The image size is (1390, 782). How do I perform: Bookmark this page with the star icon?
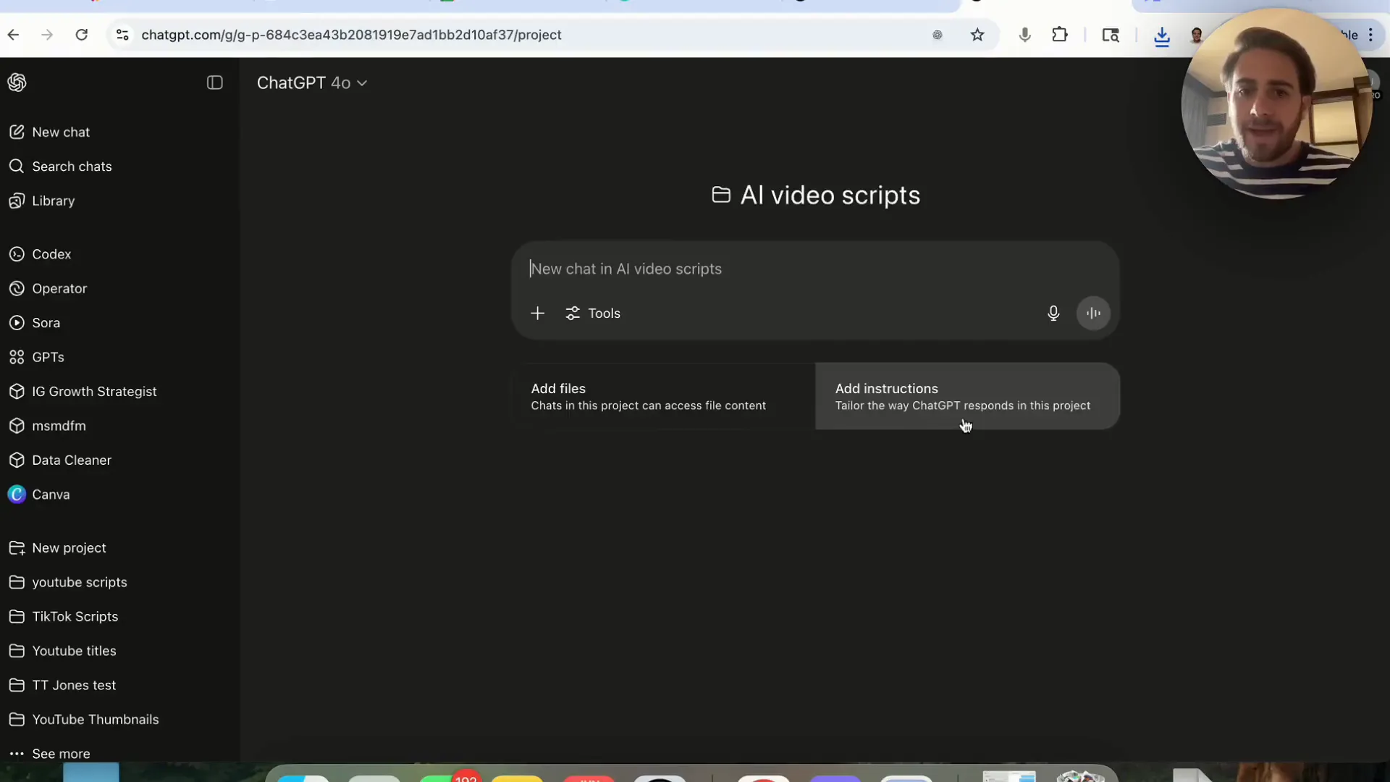(977, 35)
